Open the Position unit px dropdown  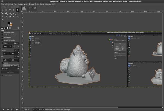click(16, 50)
